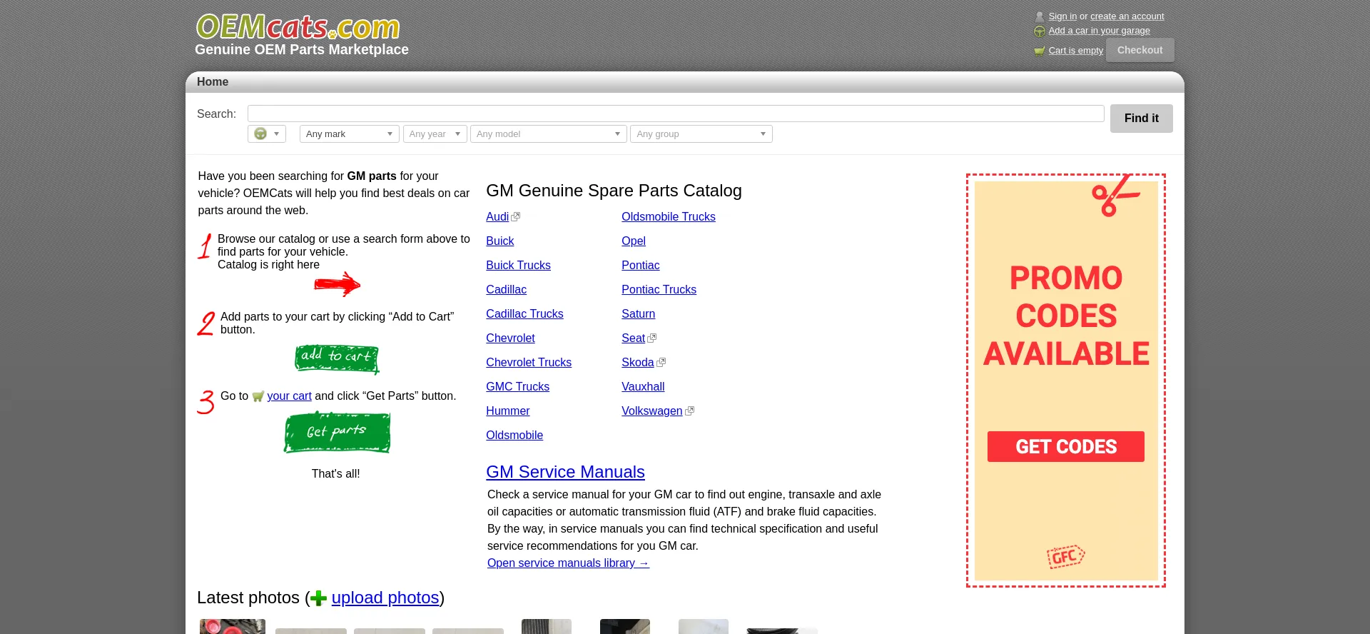The image size is (1370, 634).
Task: Open the Chevrolet Trucks catalog link
Action: (x=528, y=363)
